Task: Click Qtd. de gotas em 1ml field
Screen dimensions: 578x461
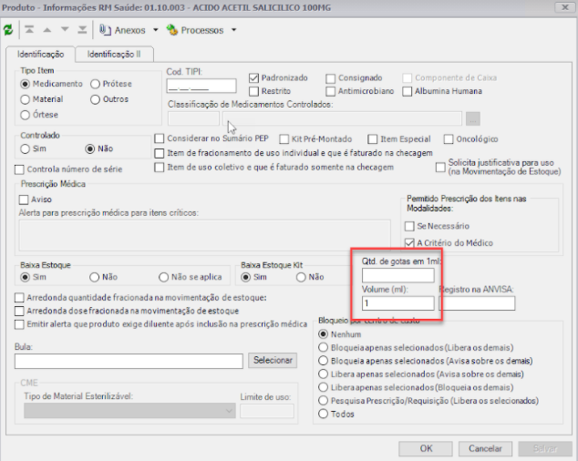Action: (x=398, y=276)
